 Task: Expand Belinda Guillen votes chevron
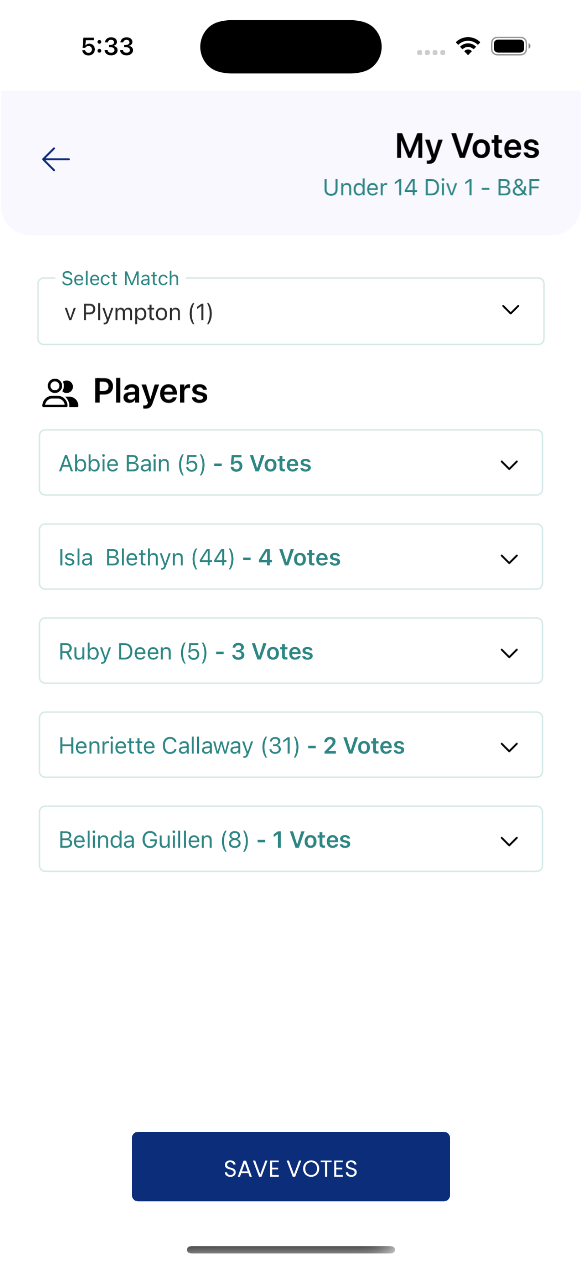509,841
